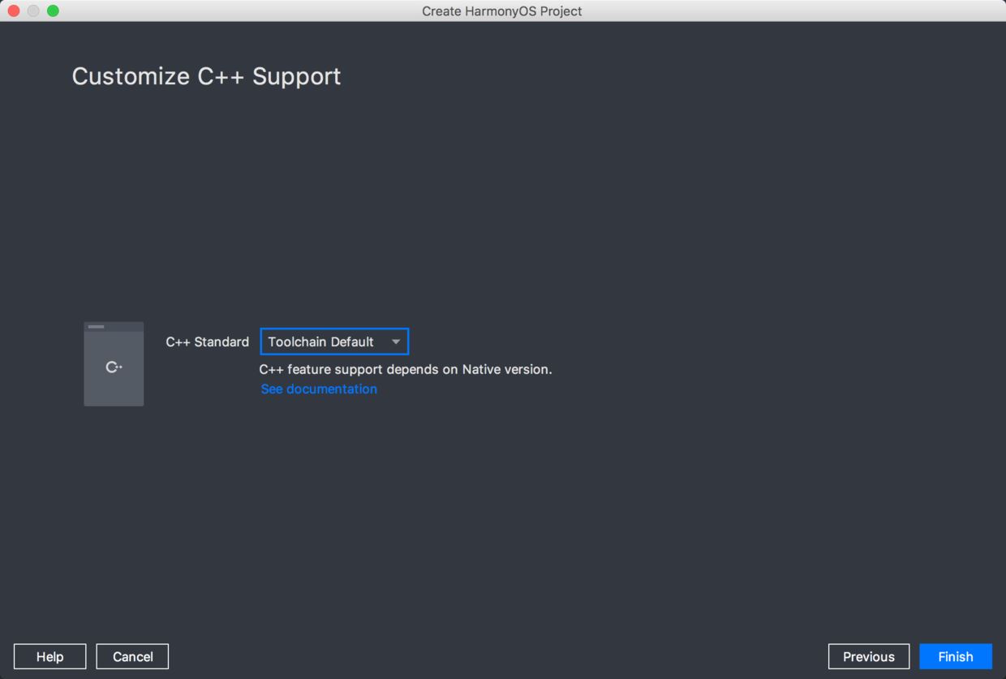The width and height of the screenshot is (1006, 679).
Task: Cancel the project creation
Action: pyautogui.click(x=132, y=656)
